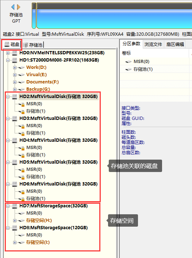Image resolution: width=192 pixels, height=258 pixels.
Task: Select MSR(0) label under HD7
Action: (34, 213)
